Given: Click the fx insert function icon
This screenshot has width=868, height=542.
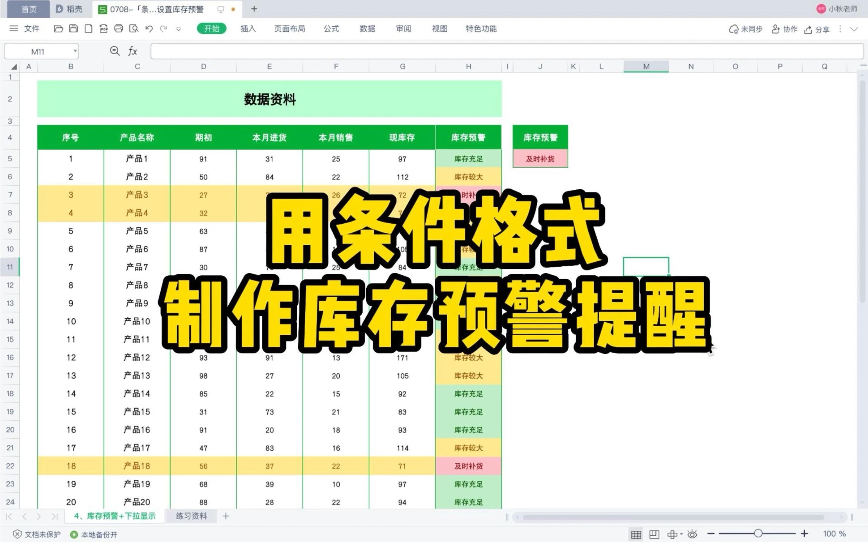Looking at the screenshot, I should [x=133, y=51].
